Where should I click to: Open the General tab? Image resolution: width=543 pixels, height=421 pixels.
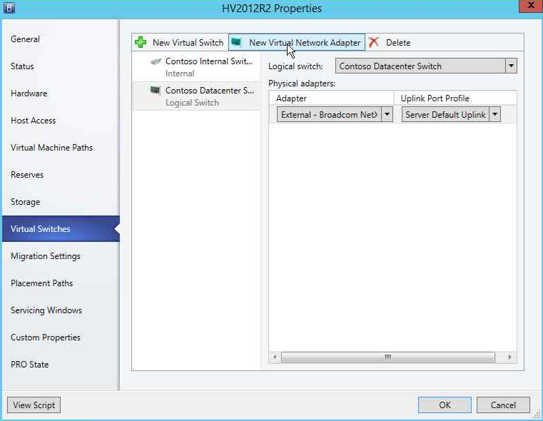(x=61, y=39)
